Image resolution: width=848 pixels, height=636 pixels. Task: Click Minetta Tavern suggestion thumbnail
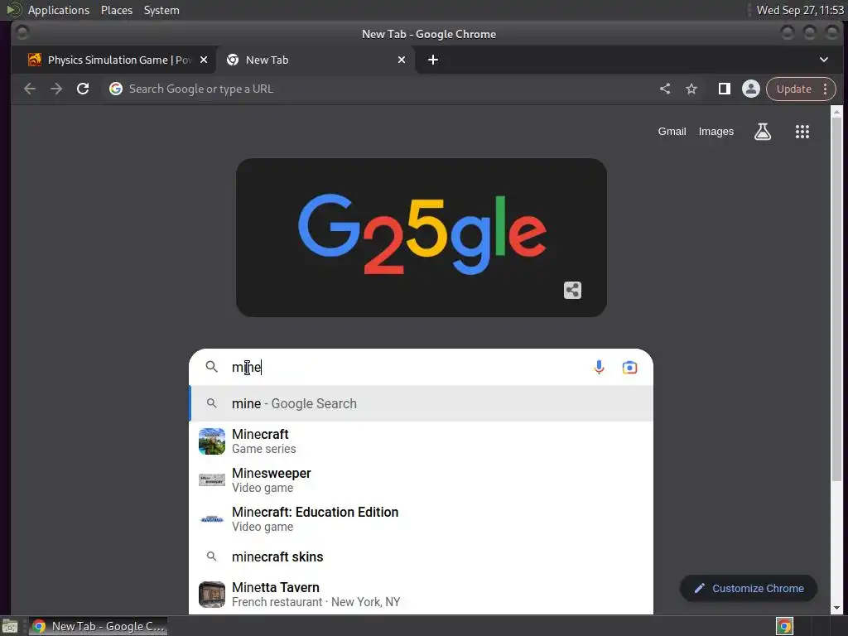coord(212,595)
